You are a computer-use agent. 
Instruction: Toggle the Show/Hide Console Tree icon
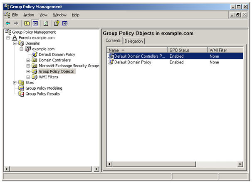pyautogui.click(x=35, y=23)
